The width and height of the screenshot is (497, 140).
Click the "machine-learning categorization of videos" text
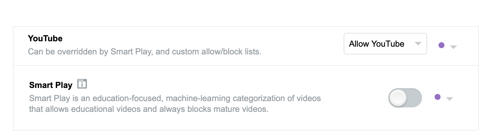coord(243,98)
